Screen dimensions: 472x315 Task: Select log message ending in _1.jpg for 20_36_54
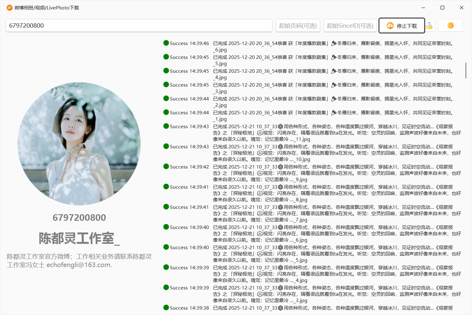tap(334, 116)
